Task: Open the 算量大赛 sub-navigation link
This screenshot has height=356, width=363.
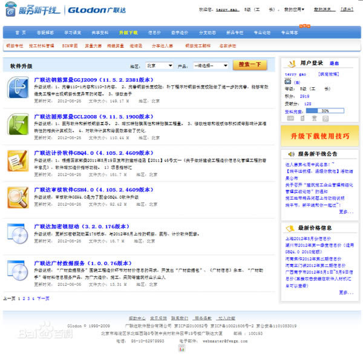Action: coord(93,46)
